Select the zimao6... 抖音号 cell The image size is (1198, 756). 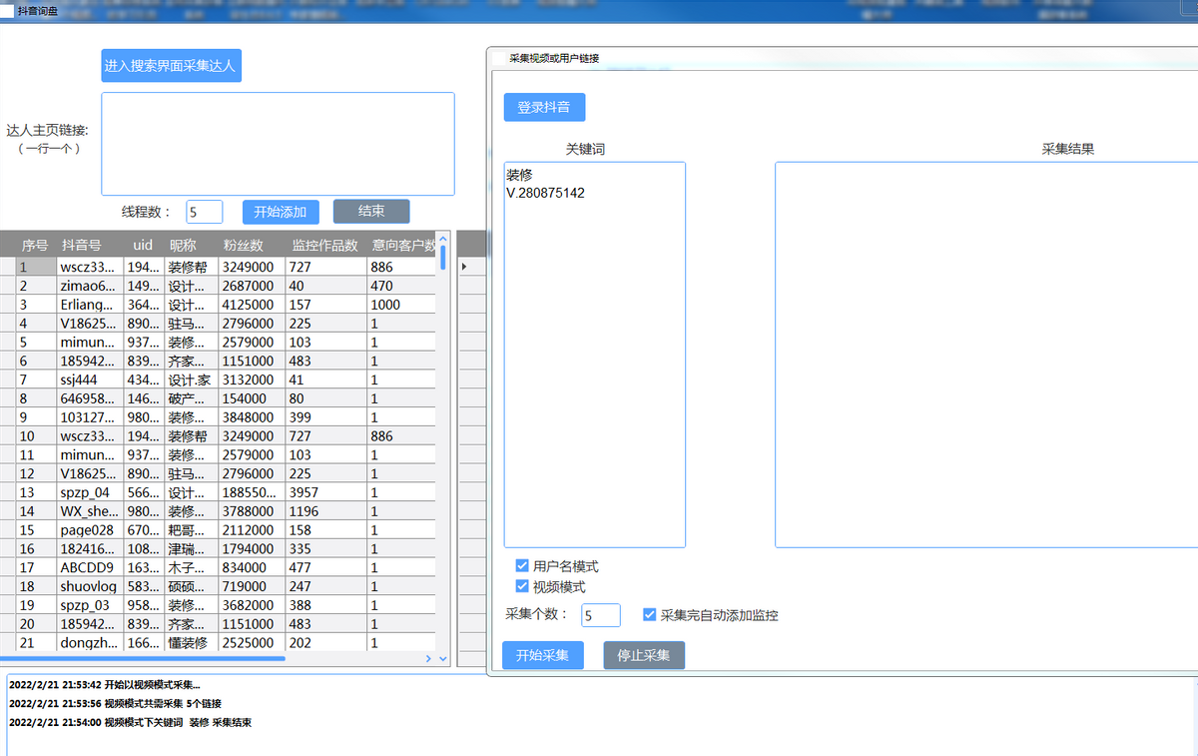(90, 286)
